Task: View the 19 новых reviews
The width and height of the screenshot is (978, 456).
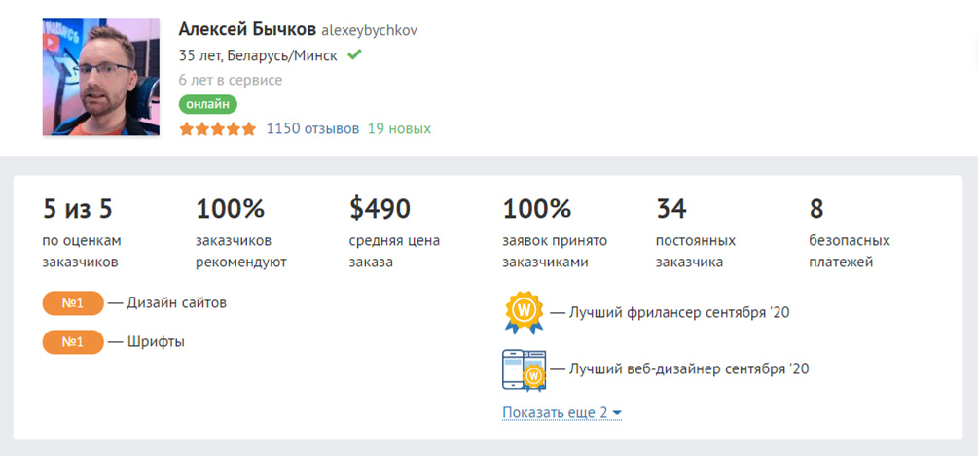Action: (399, 128)
